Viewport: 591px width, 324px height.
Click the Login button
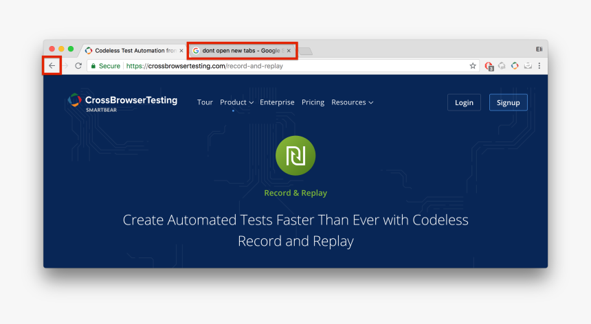coord(464,102)
